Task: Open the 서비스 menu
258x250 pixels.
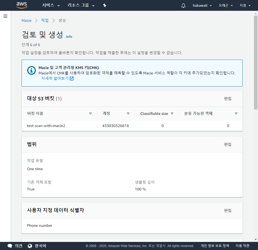Action: (x=51, y=5)
